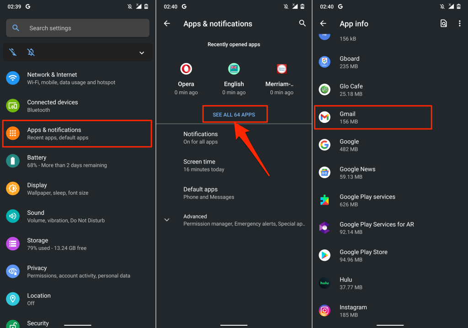
Task: Open the three-dot overflow menu in App info
Action: tap(459, 24)
